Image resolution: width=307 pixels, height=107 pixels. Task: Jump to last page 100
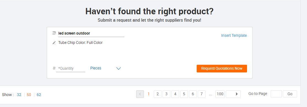220,94
